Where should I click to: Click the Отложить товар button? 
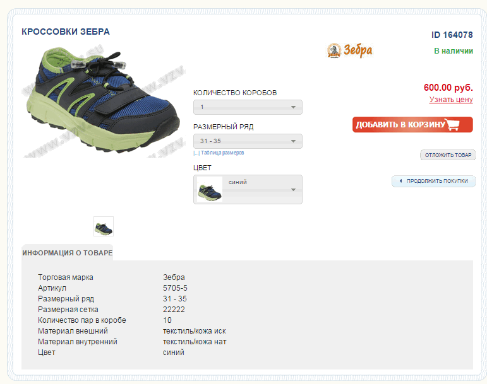(447, 155)
